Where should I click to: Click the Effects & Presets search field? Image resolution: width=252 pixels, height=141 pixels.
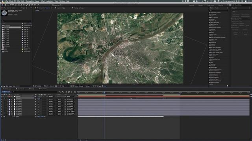pos(219,10)
